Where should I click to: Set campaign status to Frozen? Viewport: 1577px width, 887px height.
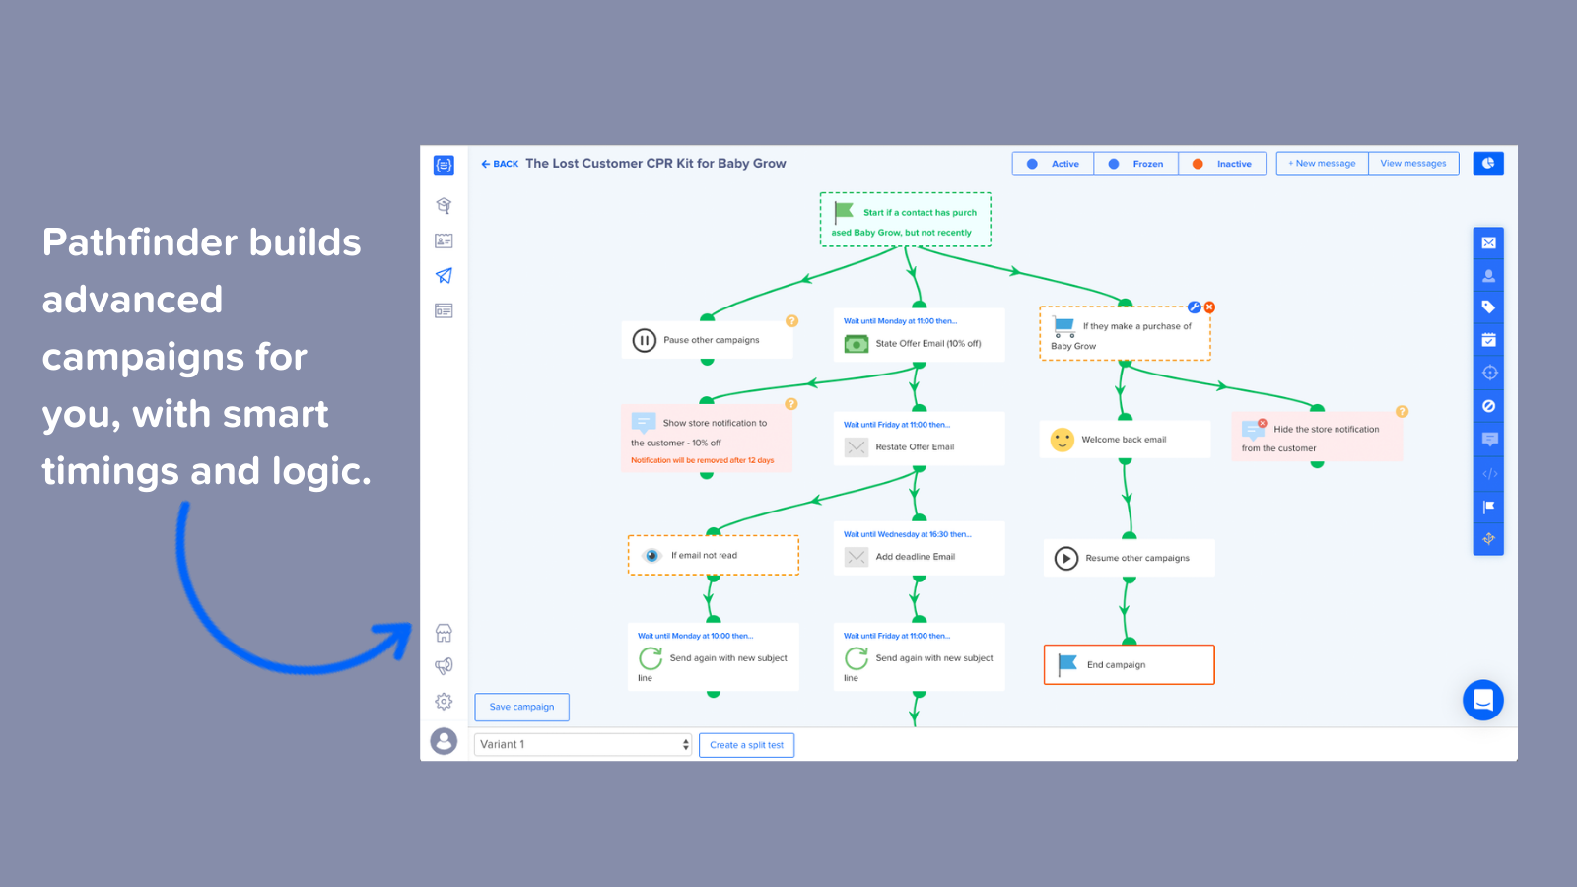click(x=1136, y=164)
